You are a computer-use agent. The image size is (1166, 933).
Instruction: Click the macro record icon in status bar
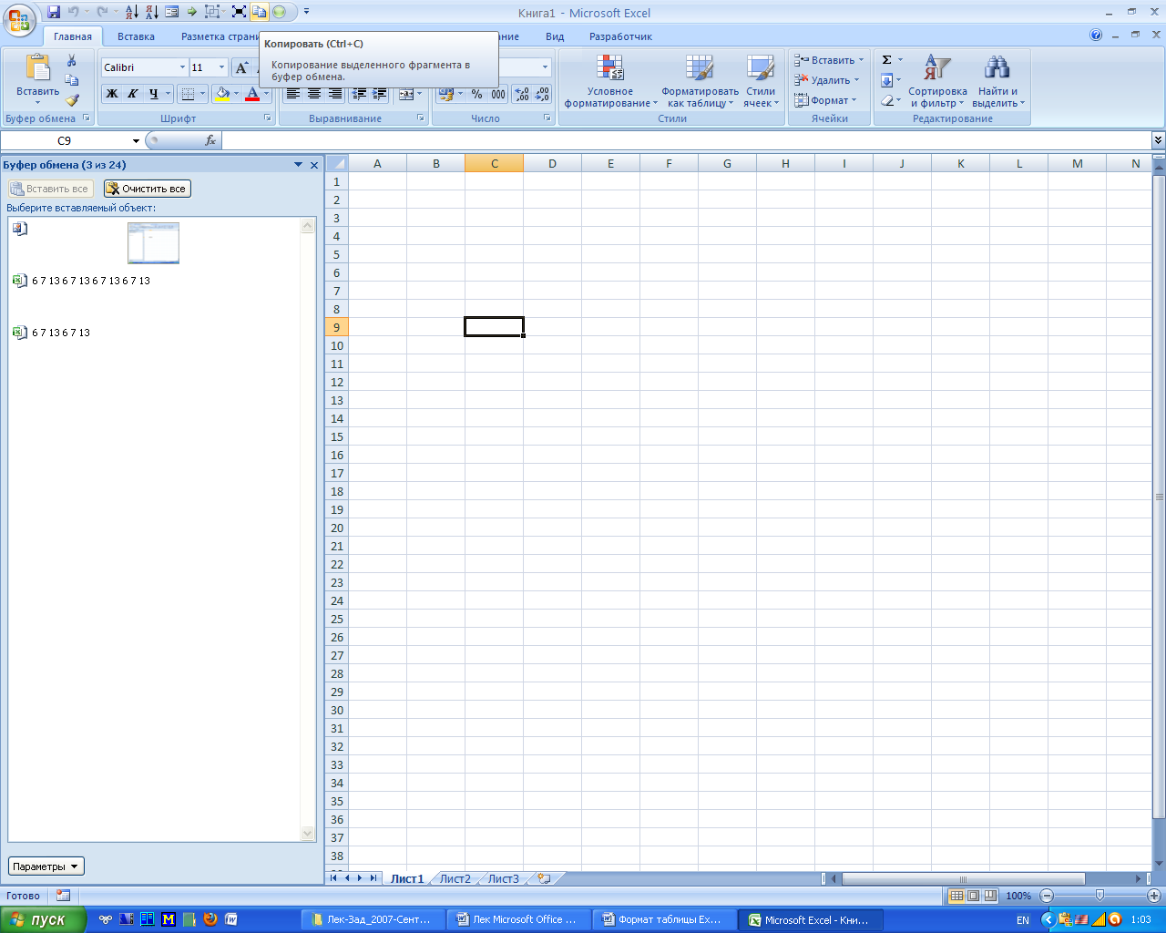(63, 896)
